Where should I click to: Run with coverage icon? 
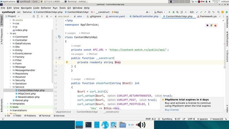click(177, 12)
